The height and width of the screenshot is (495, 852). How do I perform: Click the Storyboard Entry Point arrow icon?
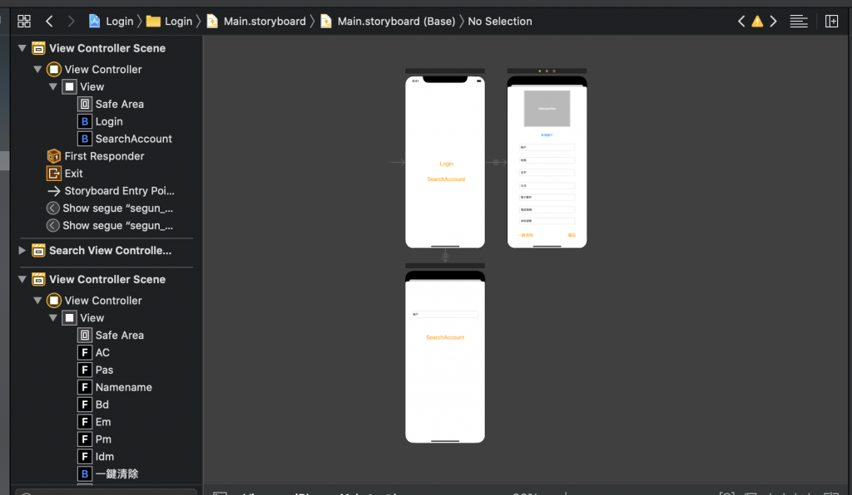pyautogui.click(x=54, y=191)
